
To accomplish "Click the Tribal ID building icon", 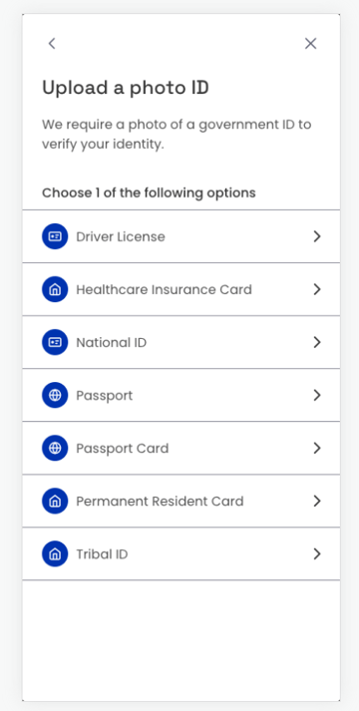I will tap(55, 553).
